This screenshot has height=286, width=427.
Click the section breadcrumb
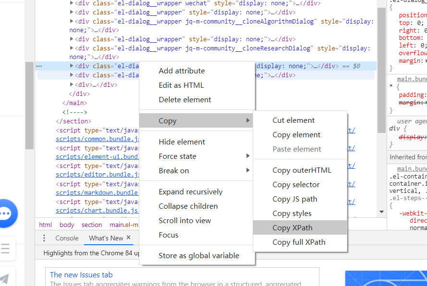(92, 225)
